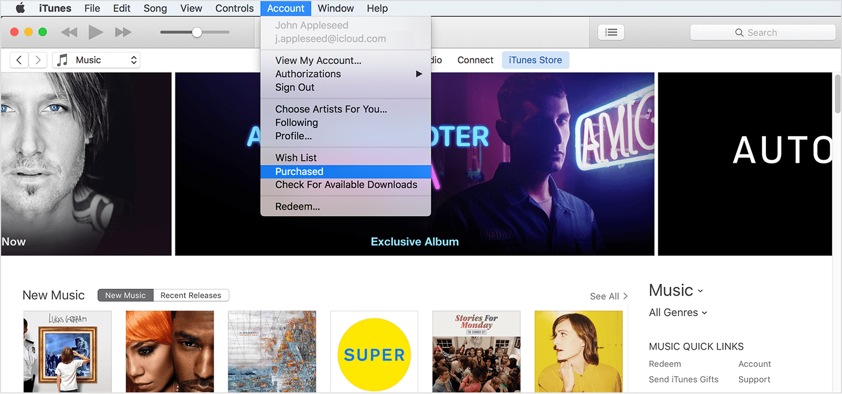Open the Send iTunes Gifts quick link
This screenshot has width=842, height=394.
683,379
